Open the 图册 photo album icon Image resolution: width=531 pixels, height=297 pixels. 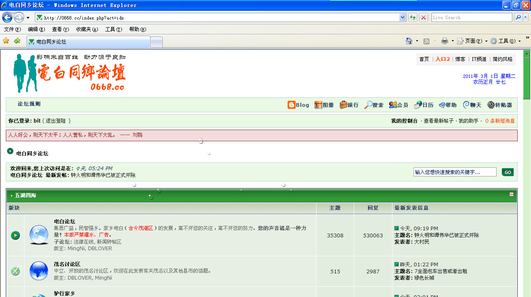pyautogui.click(x=318, y=105)
